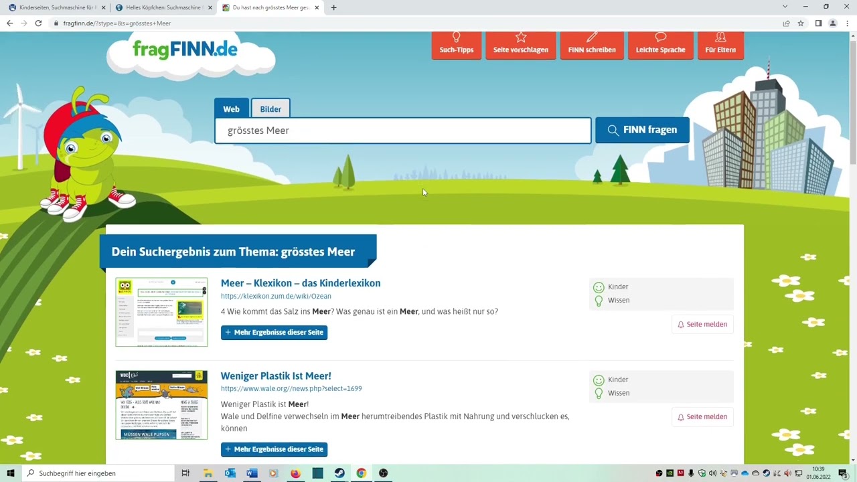Viewport: 857px width, 482px height.
Task: Open the browser side panel
Action: click(x=818, y=23)
